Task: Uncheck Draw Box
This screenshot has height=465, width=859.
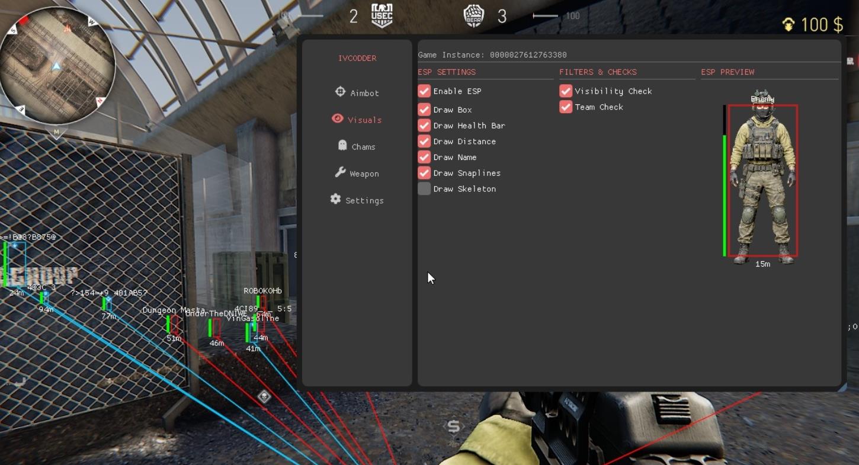Action: click(x=424, y=110)
